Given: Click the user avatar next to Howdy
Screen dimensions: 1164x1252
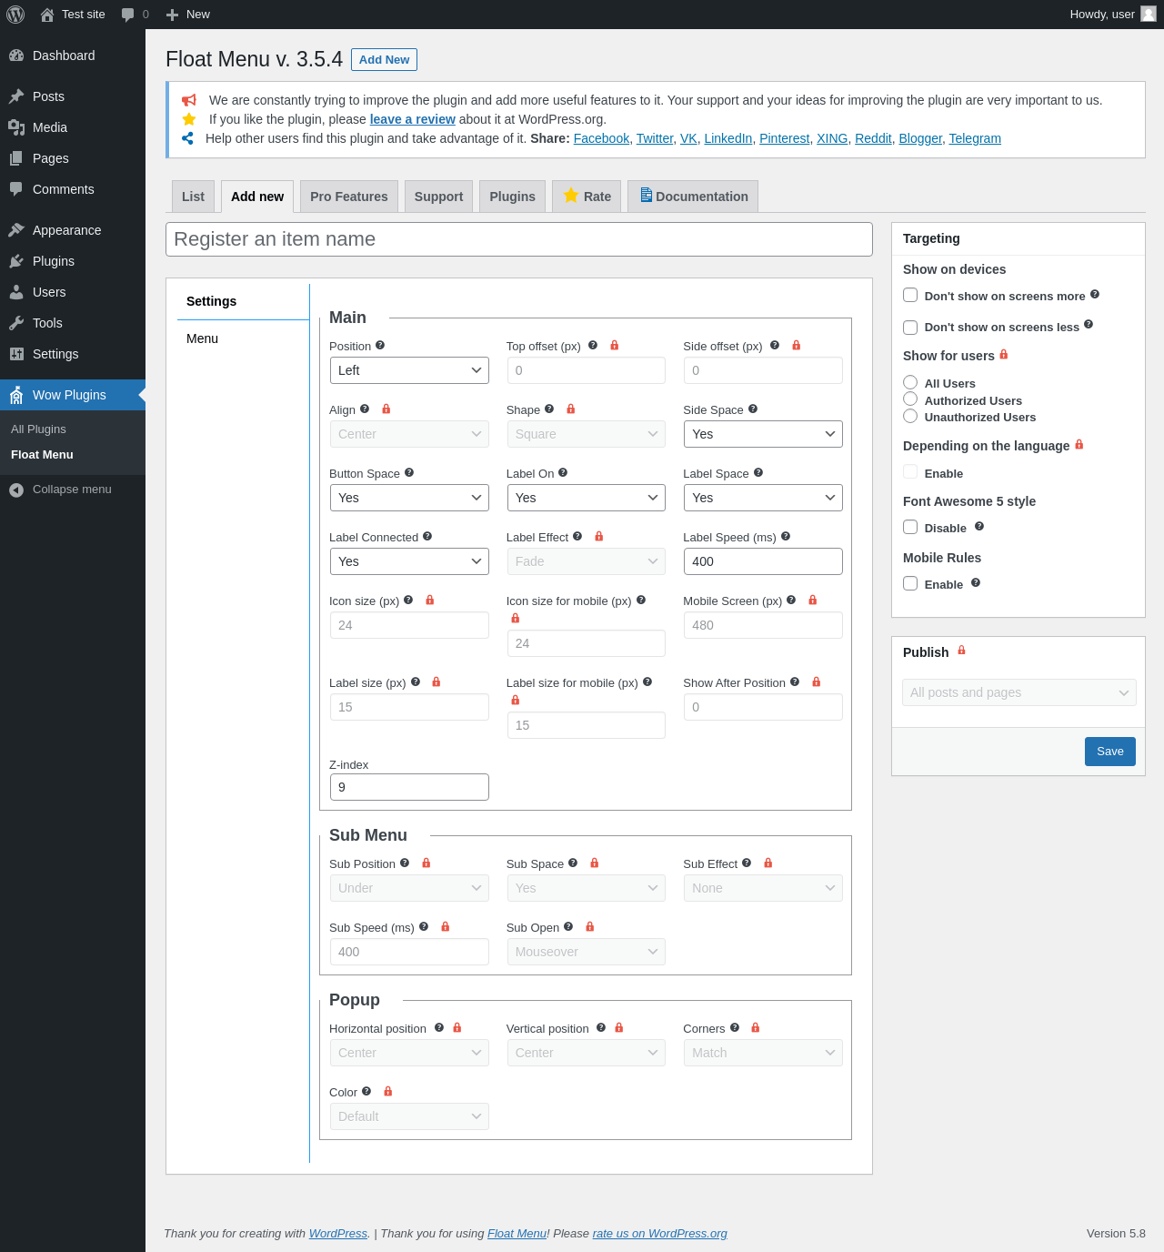Looking at the screenshot, I should tap(1149, 14).
